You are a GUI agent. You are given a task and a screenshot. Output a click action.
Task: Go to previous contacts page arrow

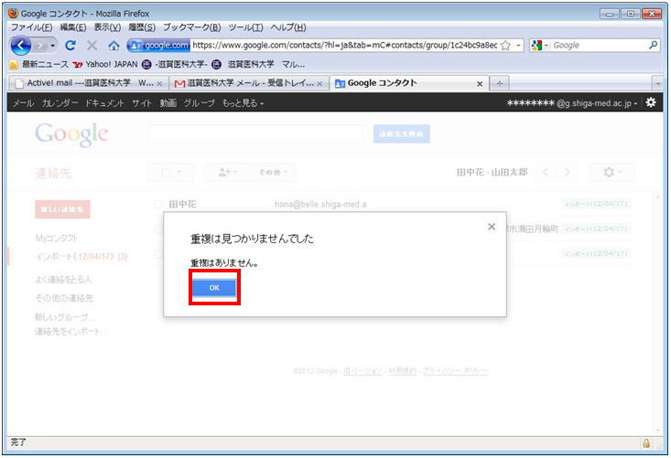point(546,172)
